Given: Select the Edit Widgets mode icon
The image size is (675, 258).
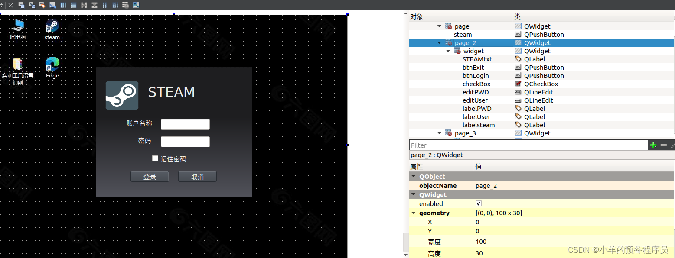Looking at the screenshot, I should [21, 5].
